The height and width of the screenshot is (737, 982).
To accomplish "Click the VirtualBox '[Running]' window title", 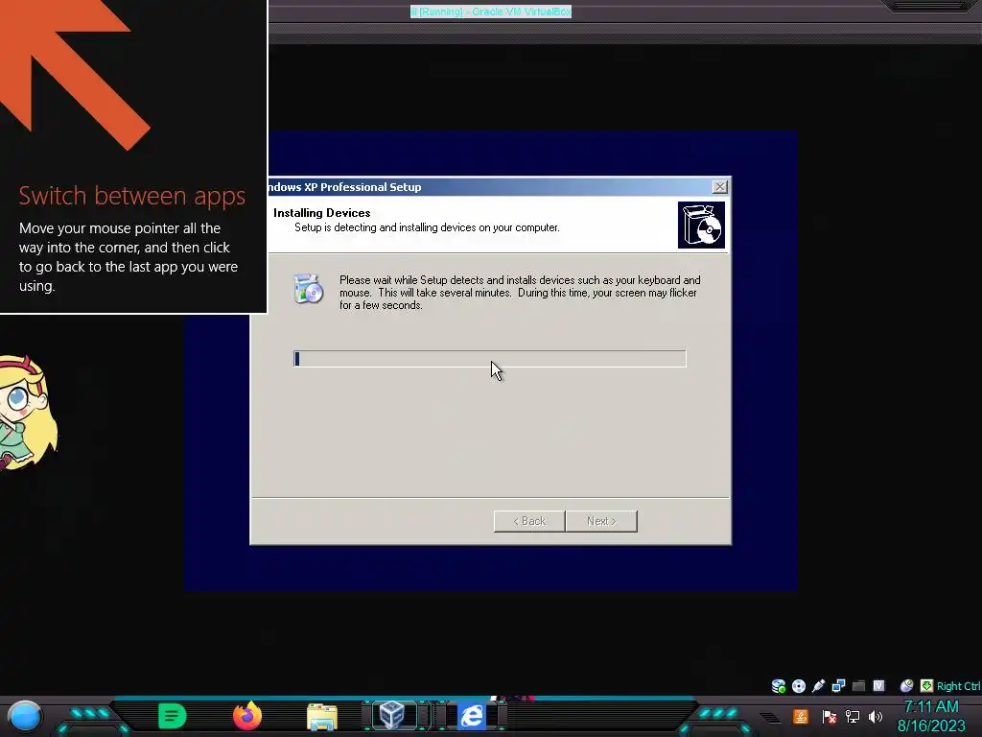I will coord(490,12).
